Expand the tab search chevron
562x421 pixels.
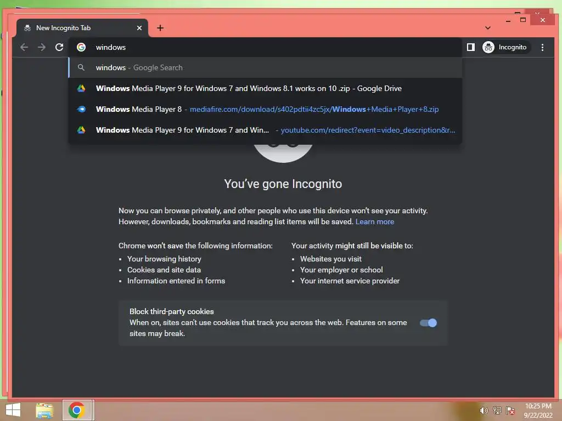coord(488,28)
